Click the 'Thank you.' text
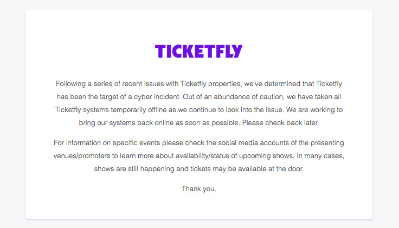The image size is (399, 228). [x=199, y=189]
